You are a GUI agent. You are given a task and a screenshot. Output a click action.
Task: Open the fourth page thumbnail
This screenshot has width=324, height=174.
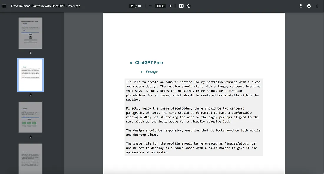(30, 159)
